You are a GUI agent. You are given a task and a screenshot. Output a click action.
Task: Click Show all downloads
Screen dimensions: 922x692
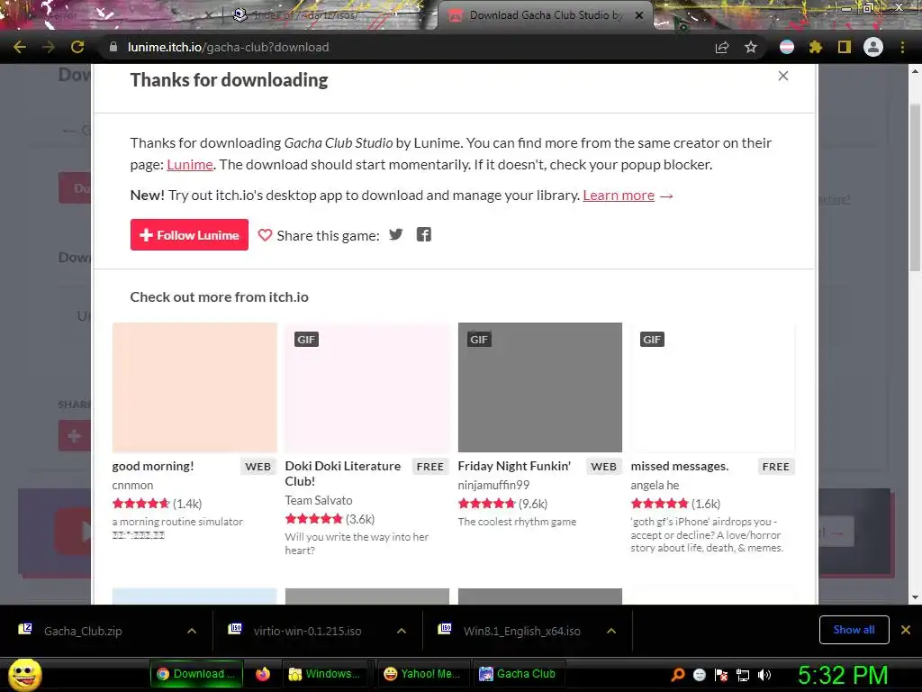[854, 630]
